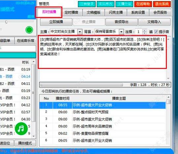This screenshot has height=154, width=178.
Task: Select the playlist row with duration 03:23
Action: [16, 98]
